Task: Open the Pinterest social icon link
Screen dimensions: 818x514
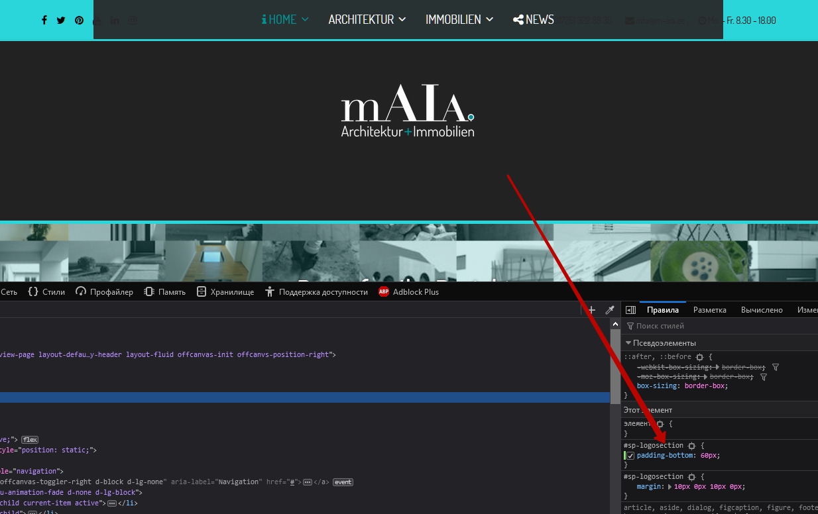Action: pyautogui.click(x=79, y=20)
